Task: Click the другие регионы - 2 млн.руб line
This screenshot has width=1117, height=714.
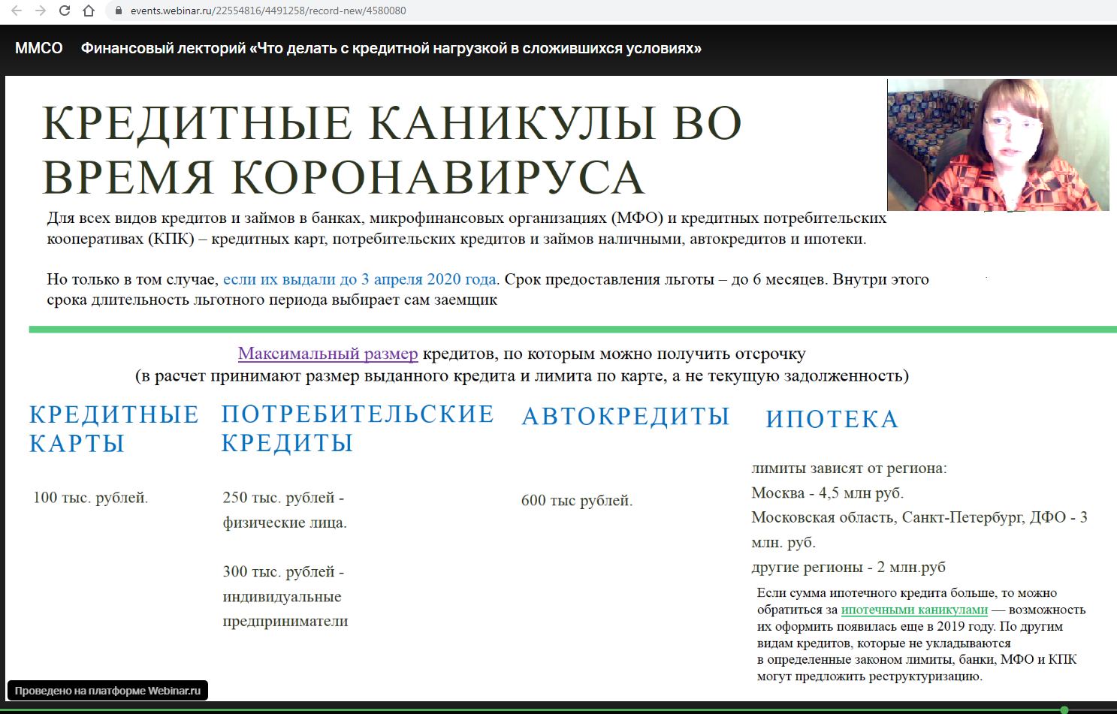Action: pyautogui.click(x=848, y=567)
